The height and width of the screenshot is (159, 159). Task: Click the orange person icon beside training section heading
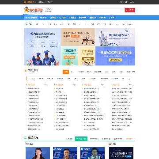tap(25, 71)
